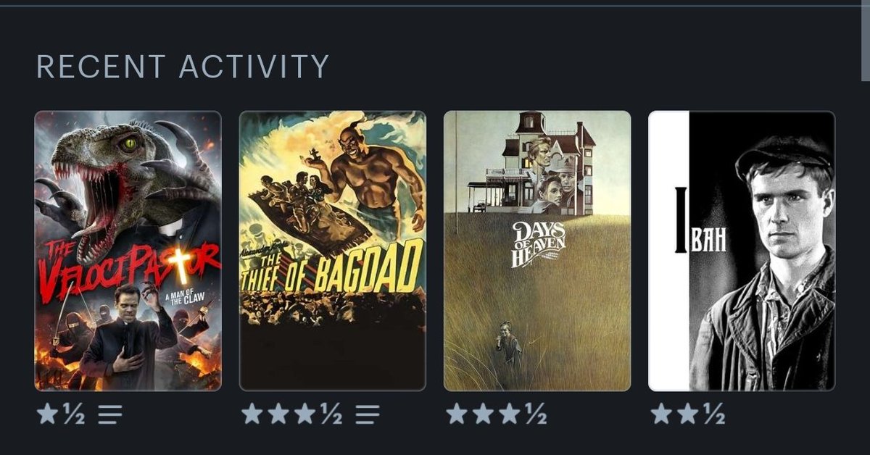Click the yellow Thief of Bagdad title lettering

(x=333, y=267)
